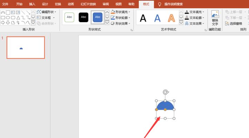Select slide 1 thumbnail
The height and width of the screenshot is (138, 249).
26,48
